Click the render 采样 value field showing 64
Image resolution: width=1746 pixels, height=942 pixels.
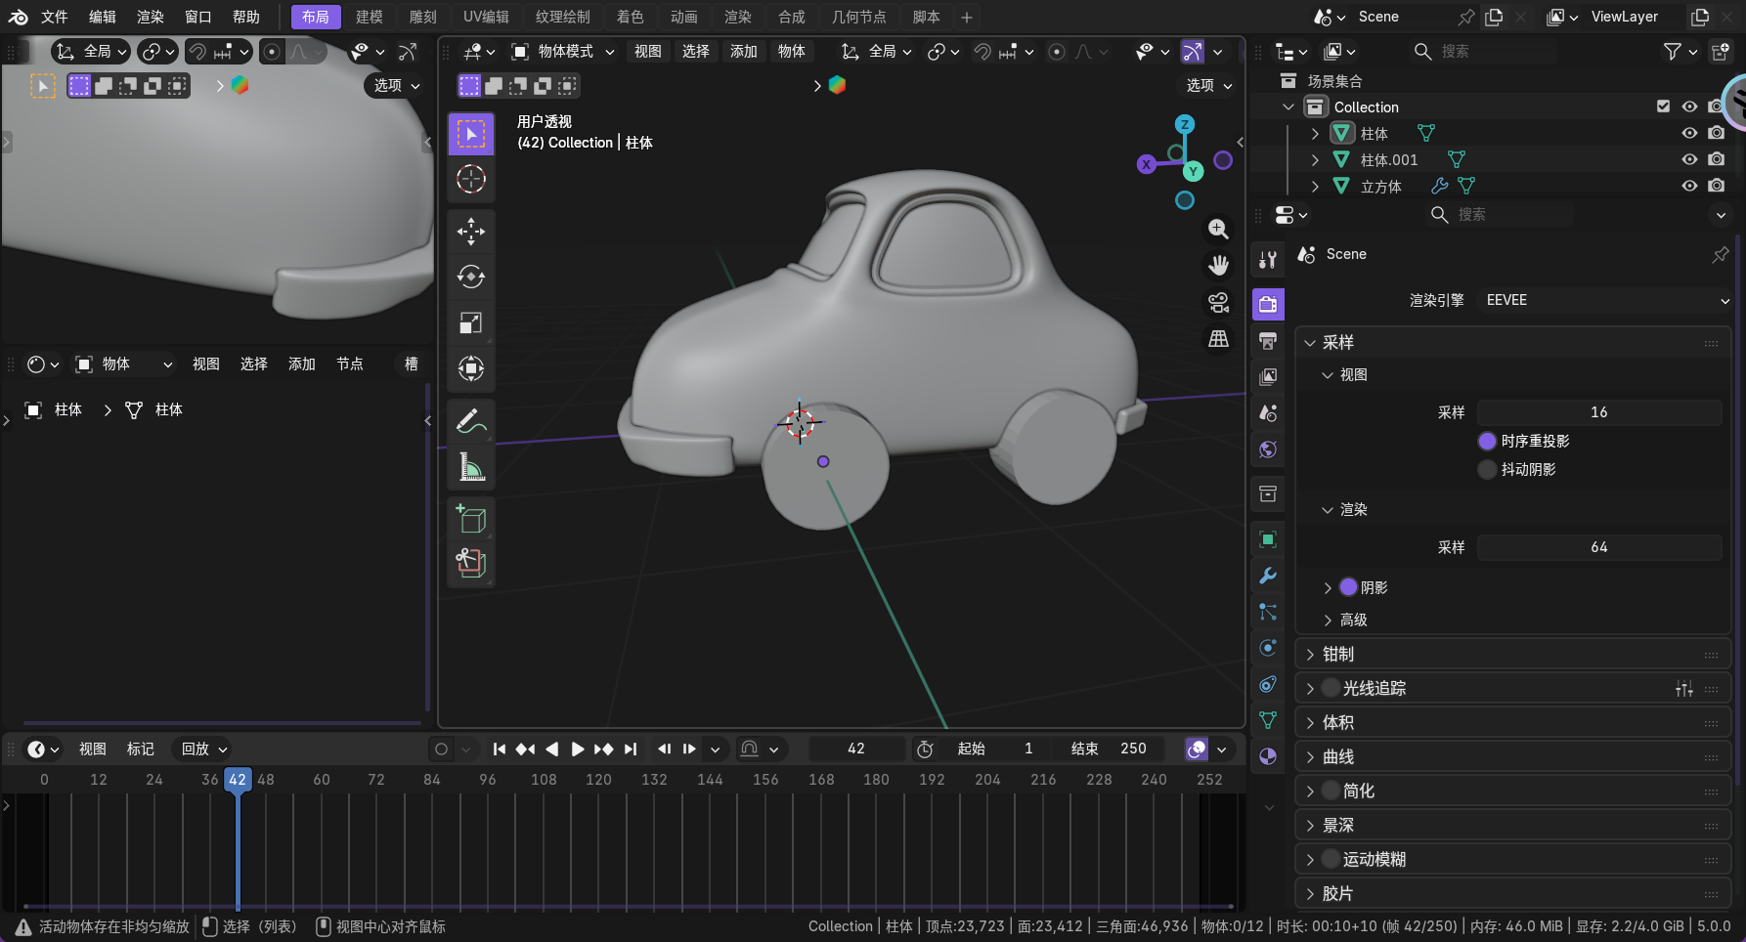[x=1598, y=547]
